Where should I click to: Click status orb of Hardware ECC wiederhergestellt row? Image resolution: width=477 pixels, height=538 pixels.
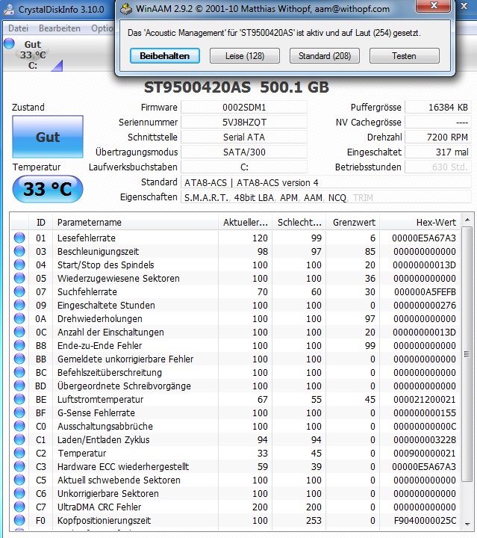pyautogui.click(x=19, y=466)
